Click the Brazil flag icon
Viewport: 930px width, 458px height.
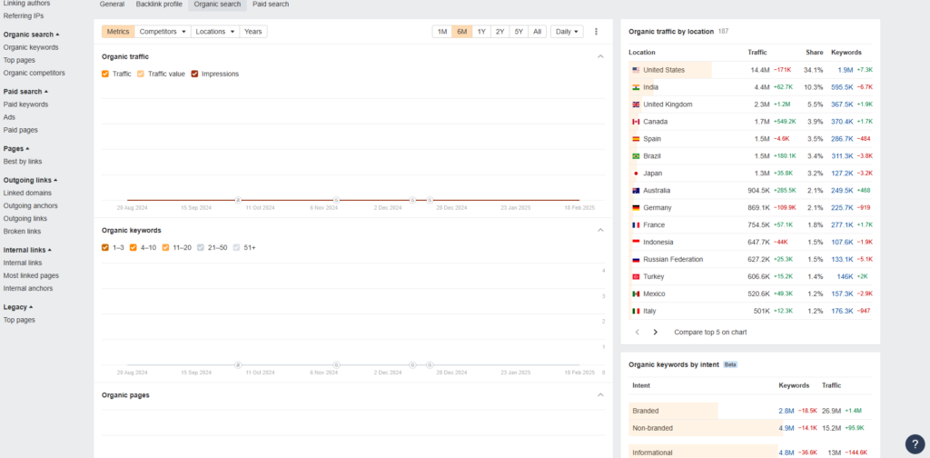[636, 156]
